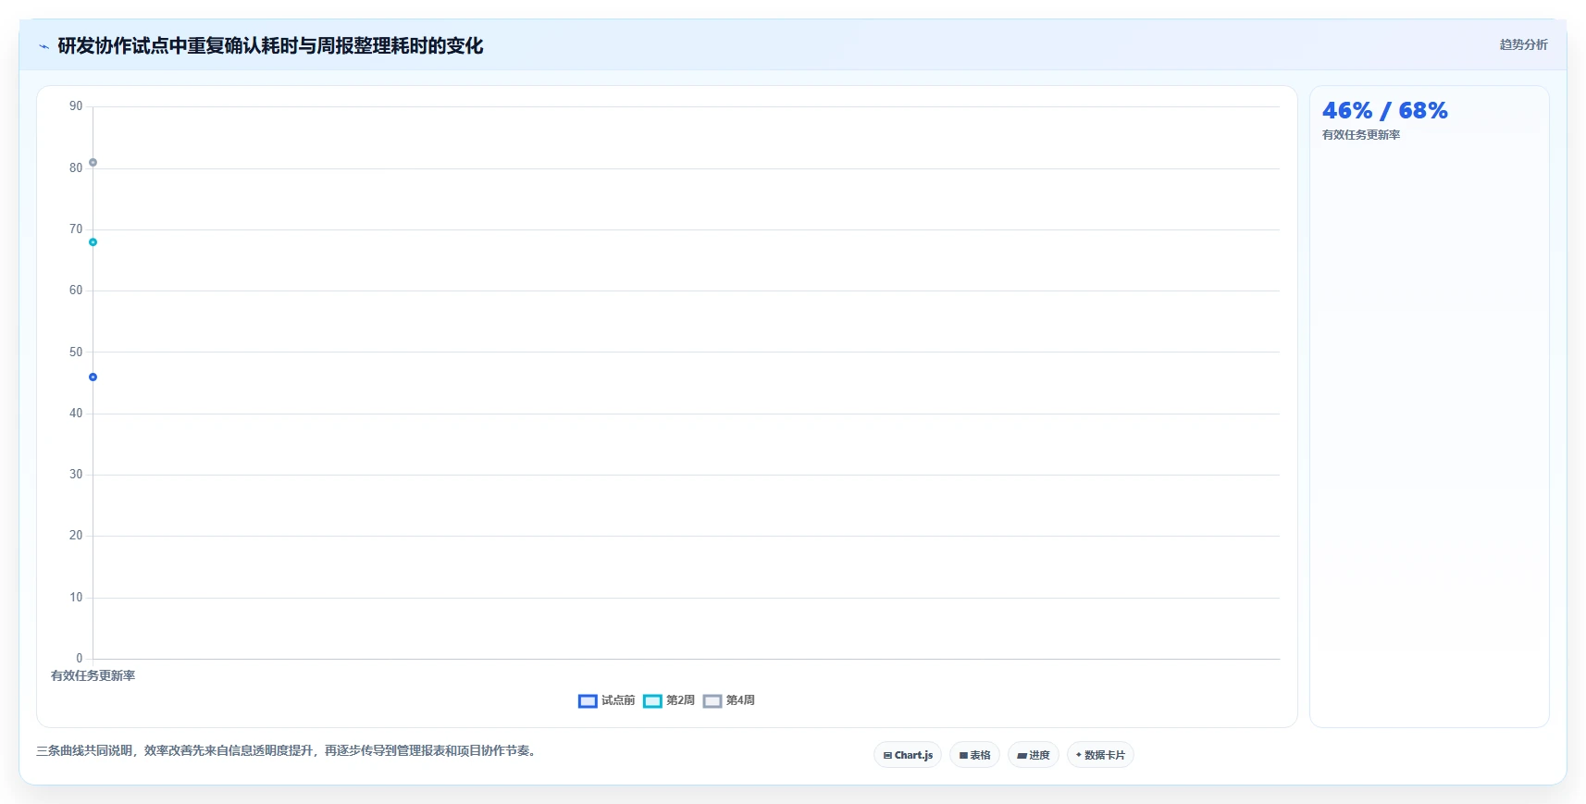Toggle the 第4周 legend series
This screenshot has width=1586, height=804.
[x=729, y=700]
